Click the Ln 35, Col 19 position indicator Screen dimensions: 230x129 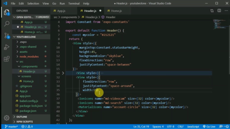[x=141, y=126]
